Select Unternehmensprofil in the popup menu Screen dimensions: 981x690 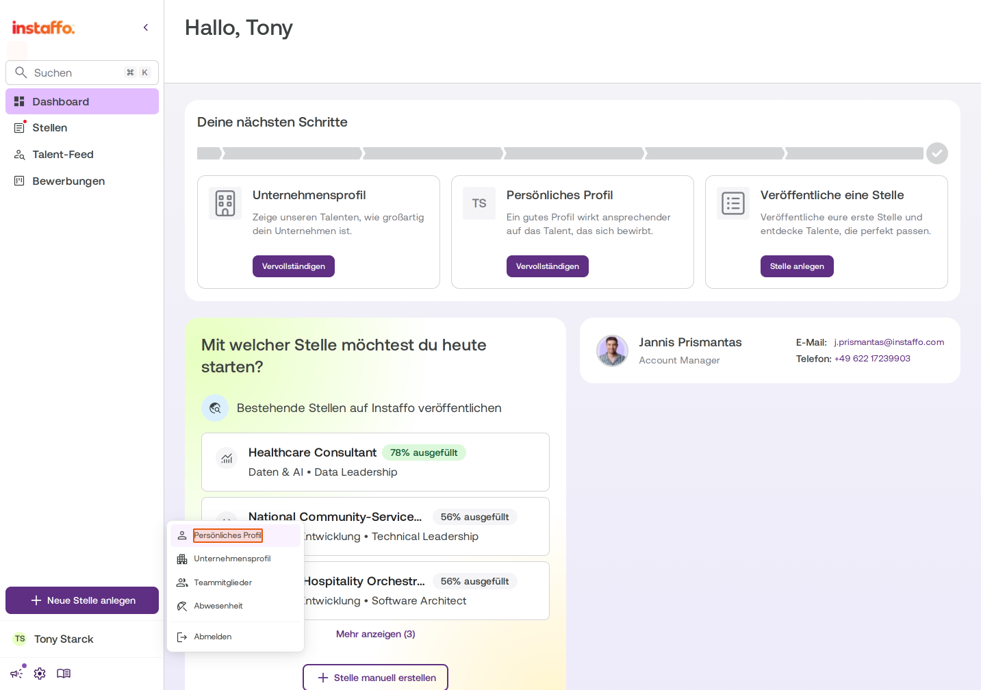235,559
